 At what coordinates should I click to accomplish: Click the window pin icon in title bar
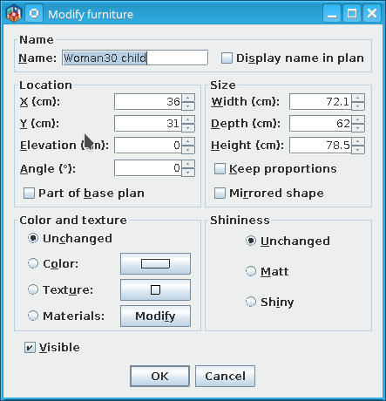34,14
